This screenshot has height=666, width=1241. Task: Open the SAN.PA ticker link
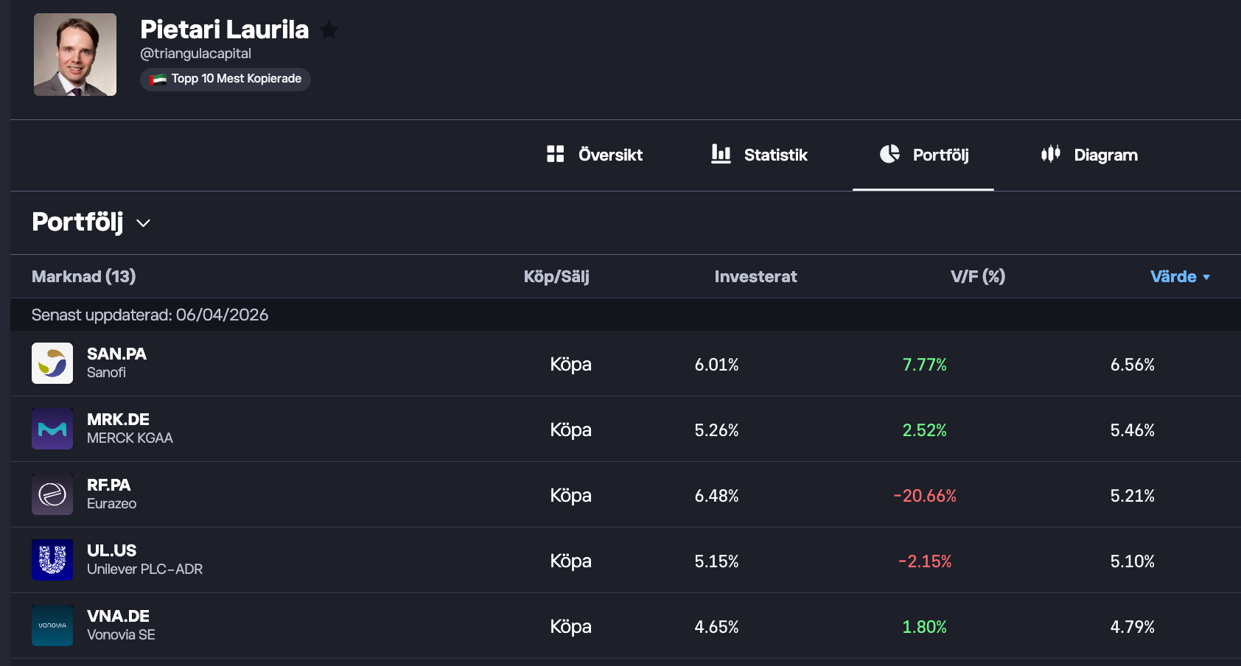116,354
